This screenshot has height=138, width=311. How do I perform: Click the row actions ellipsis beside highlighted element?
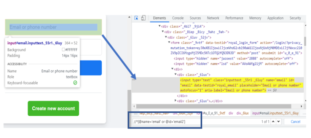(x=134, y=80)
